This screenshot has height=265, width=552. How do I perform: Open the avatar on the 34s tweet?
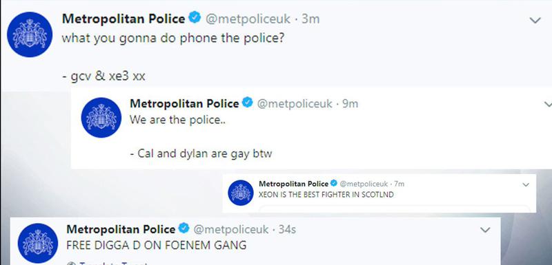pyautogui.click(x=38, y=243)
